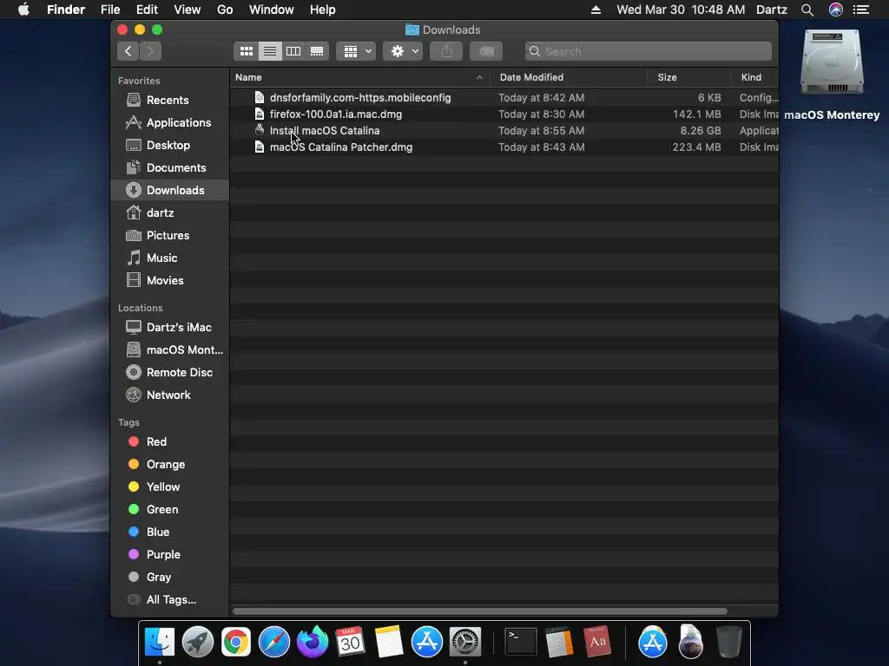This screenshot has height=666, width=889.
Task: Open Spotlight search in menu bar
Action: [807, 10]
